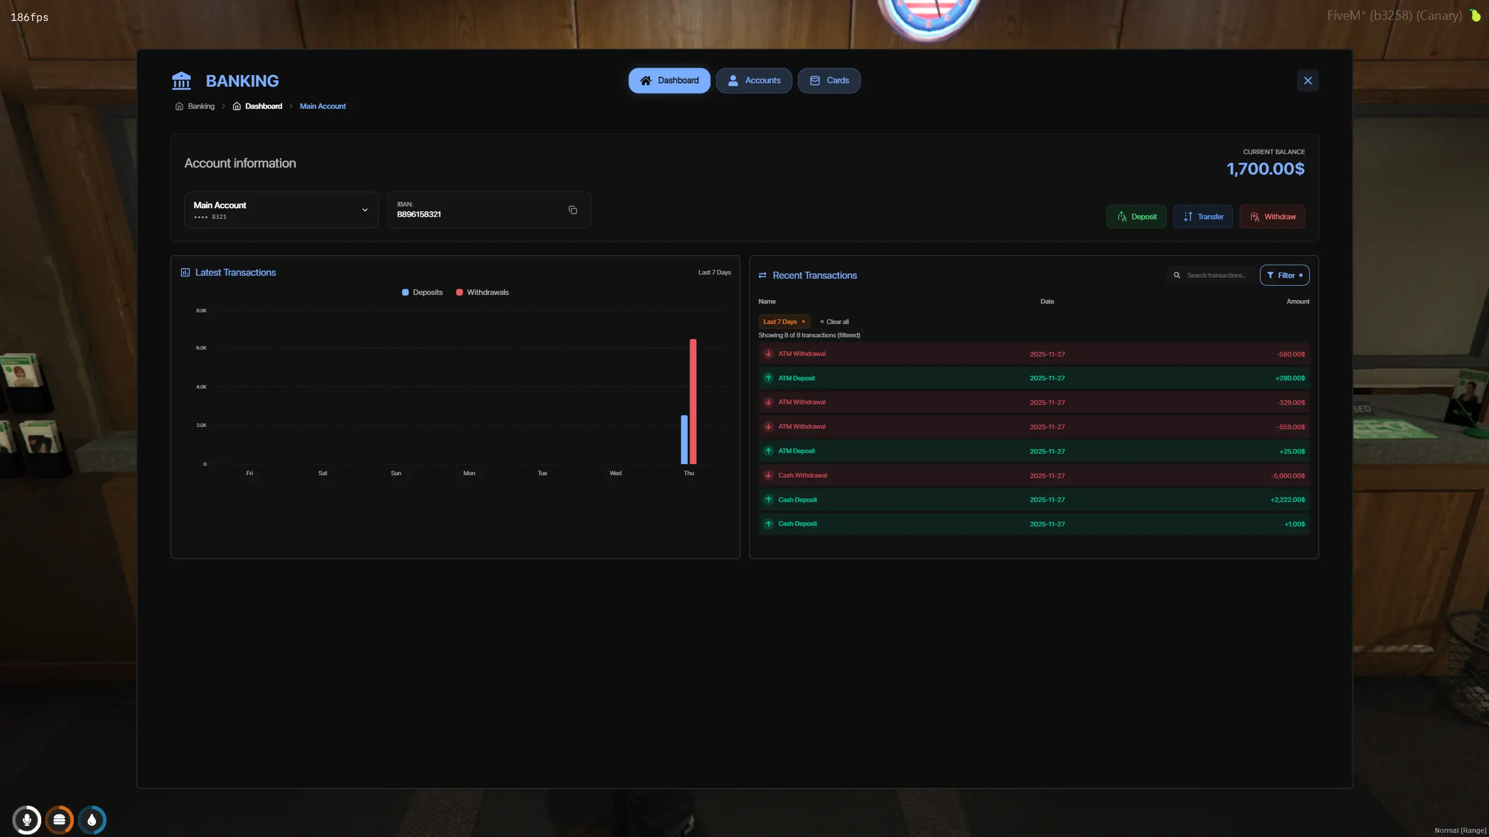
Task: Open the Last 7 Days range selector
Action: 714,272
